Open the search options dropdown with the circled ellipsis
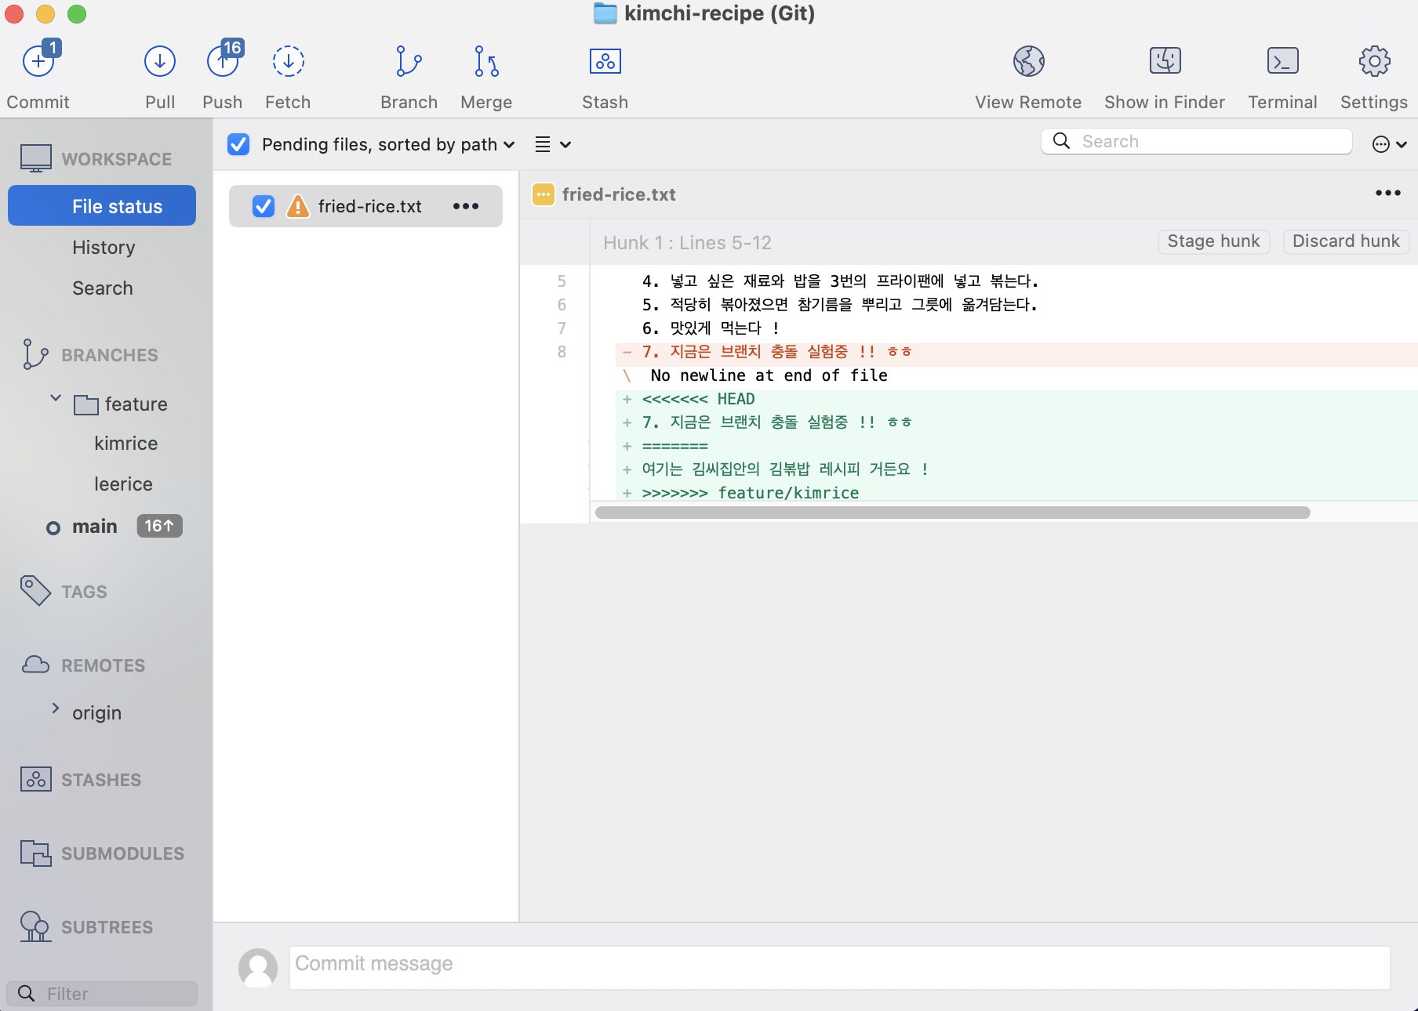 [x=1390, y=144]
